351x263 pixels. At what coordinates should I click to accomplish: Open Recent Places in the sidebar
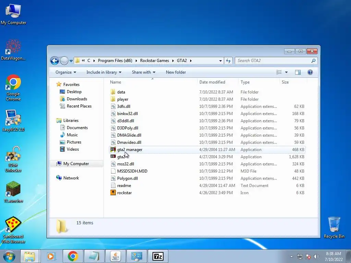pyautogui.click(x=79, y=106)
